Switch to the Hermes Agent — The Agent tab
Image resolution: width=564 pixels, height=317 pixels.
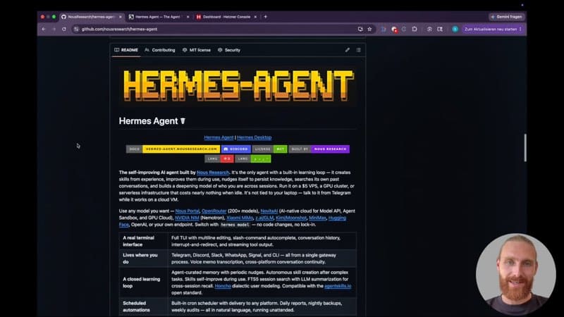(x=157, y=17)
